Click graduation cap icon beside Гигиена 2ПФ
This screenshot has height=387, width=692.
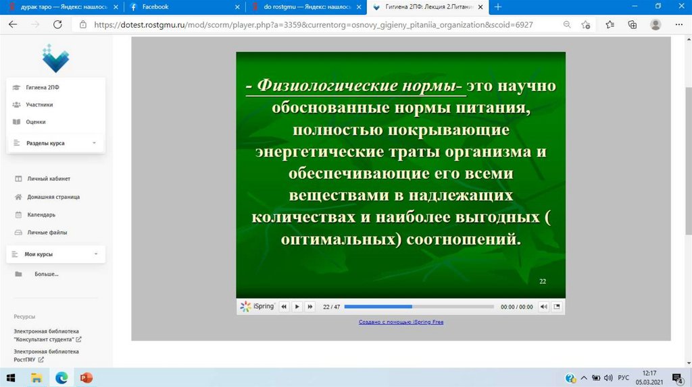tap(16, 87)
